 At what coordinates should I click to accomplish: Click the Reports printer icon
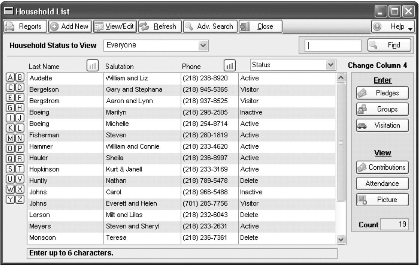[10, 27]
